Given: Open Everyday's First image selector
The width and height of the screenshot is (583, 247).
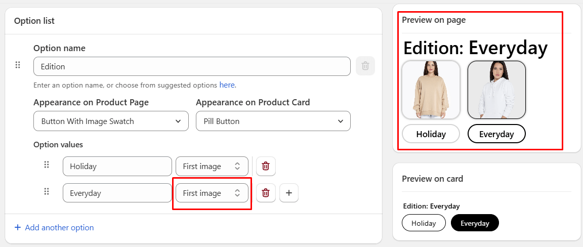Looking at the screenshot, I should pos(212,193).
